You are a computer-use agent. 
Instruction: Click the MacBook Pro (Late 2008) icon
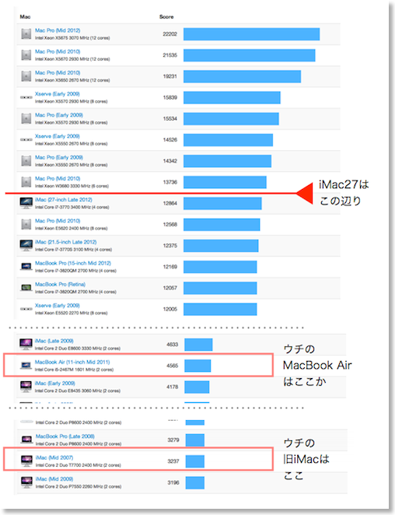(x=26, y=440)
